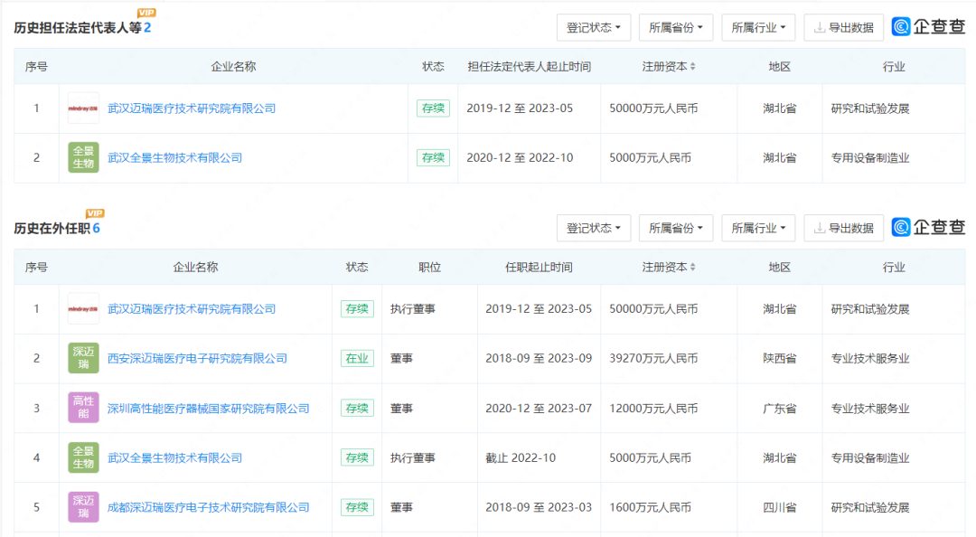Viewport: 976px width, 537px height.
Task: Click the green 全景生物 logo in first table
Action: [x=83, y=157]
